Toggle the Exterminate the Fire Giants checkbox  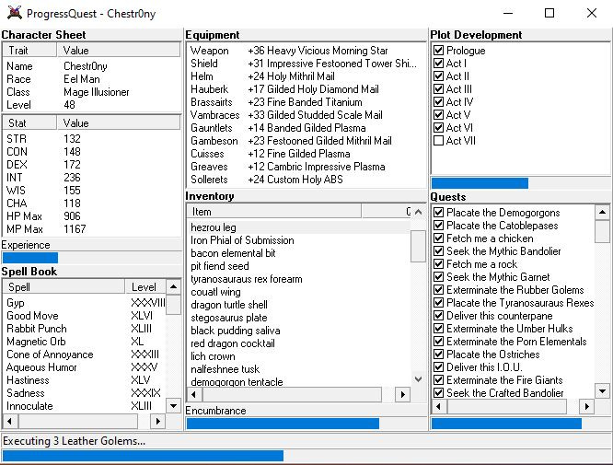click(x=439, y=380)
